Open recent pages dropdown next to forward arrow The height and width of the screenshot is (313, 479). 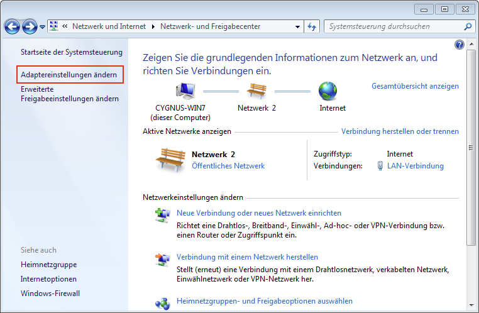click(x=43, y=27)
